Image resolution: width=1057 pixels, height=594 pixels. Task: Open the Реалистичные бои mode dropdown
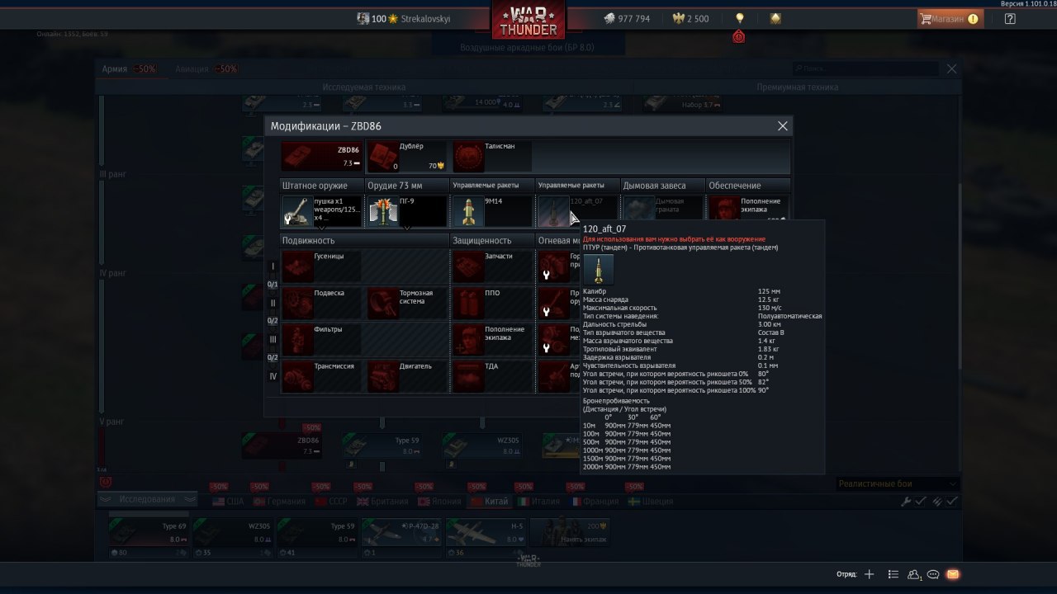point(897,484)
